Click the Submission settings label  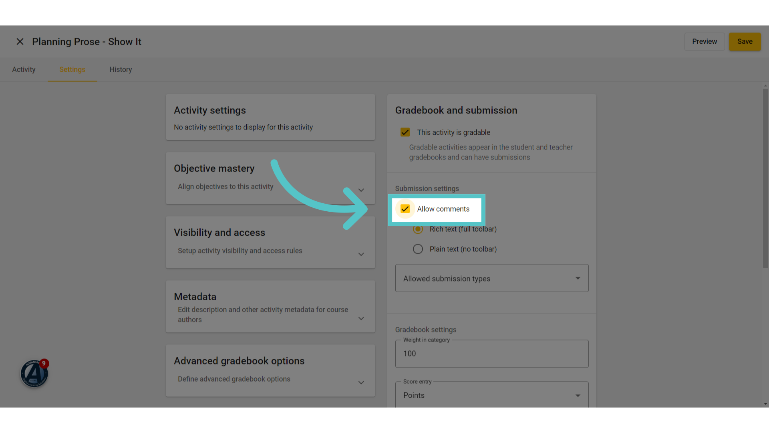pyautogui.click(x=427, y=188)
